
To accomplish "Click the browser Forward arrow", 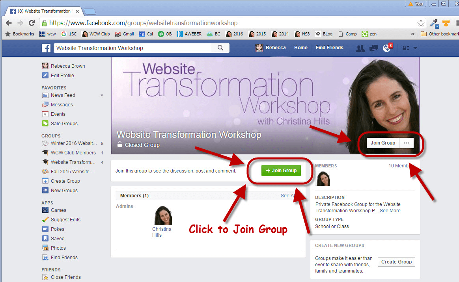I will [20, 23].
